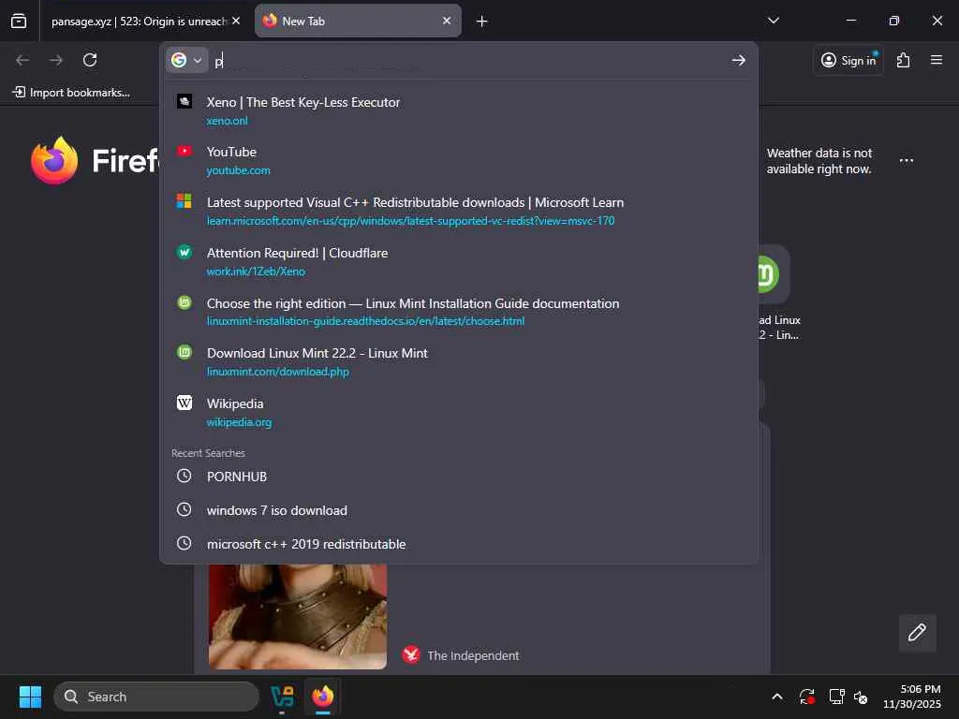Select Attention Required Cloudflare suggestion
Screen dimensions: 959x719
pyautogui.click(x=459, y=261)
